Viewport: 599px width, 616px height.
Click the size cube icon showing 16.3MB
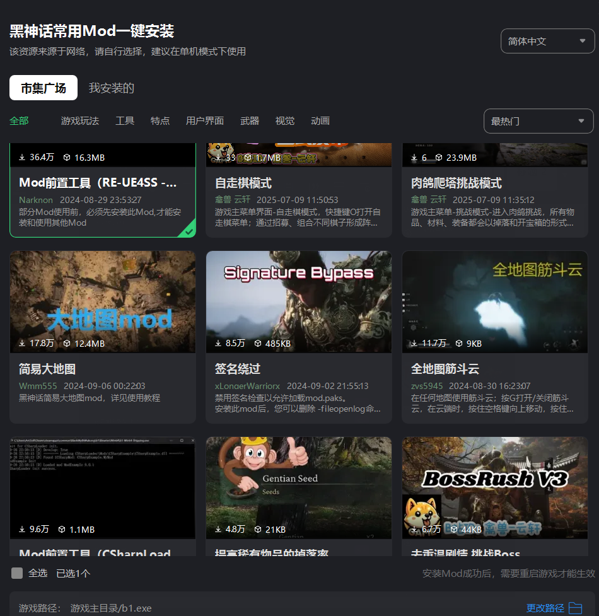point(67,158)
